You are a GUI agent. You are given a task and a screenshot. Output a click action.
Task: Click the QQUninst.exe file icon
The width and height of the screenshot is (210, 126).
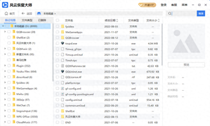click(x=63, y=72)
